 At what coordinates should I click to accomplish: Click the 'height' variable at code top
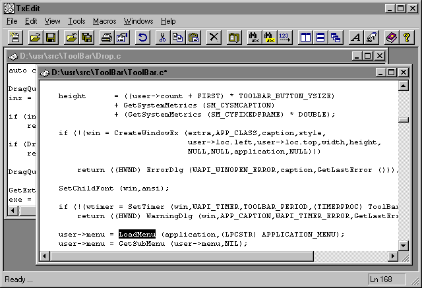(72, 96)
